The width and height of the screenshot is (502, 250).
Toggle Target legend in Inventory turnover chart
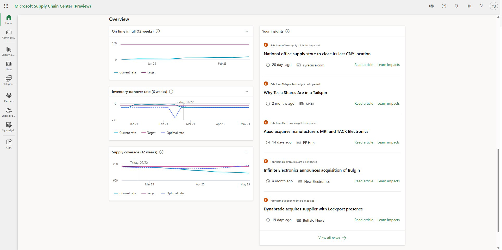pos(148,133)
